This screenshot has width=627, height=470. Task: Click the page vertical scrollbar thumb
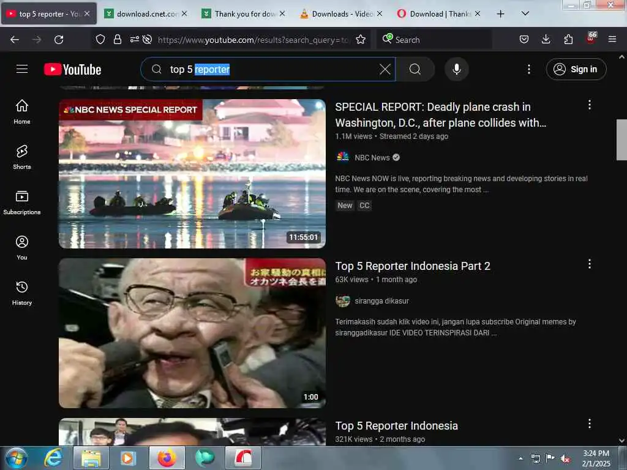point(621,140)
